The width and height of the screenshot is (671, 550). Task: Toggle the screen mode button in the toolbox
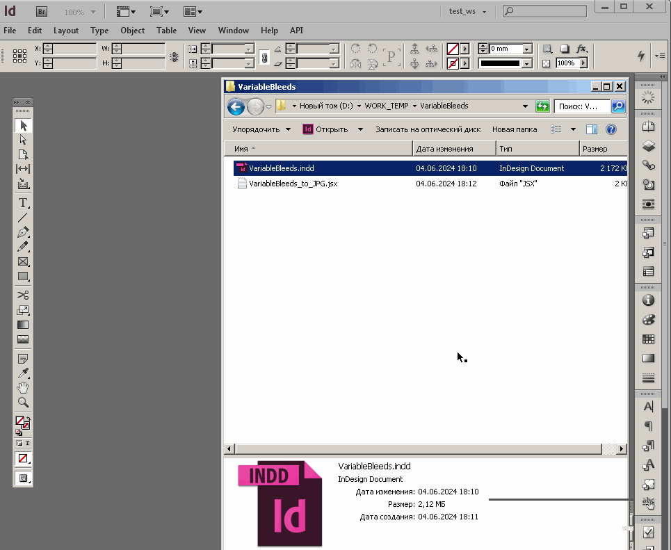pos(23,478)
